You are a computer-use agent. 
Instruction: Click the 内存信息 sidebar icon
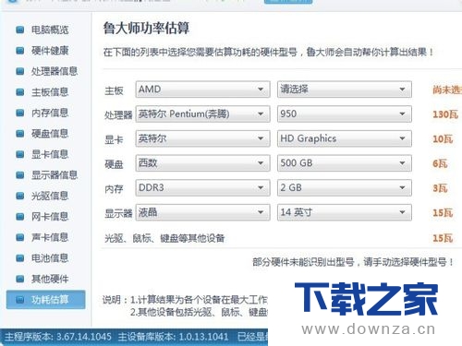click(x=20, y=113)
